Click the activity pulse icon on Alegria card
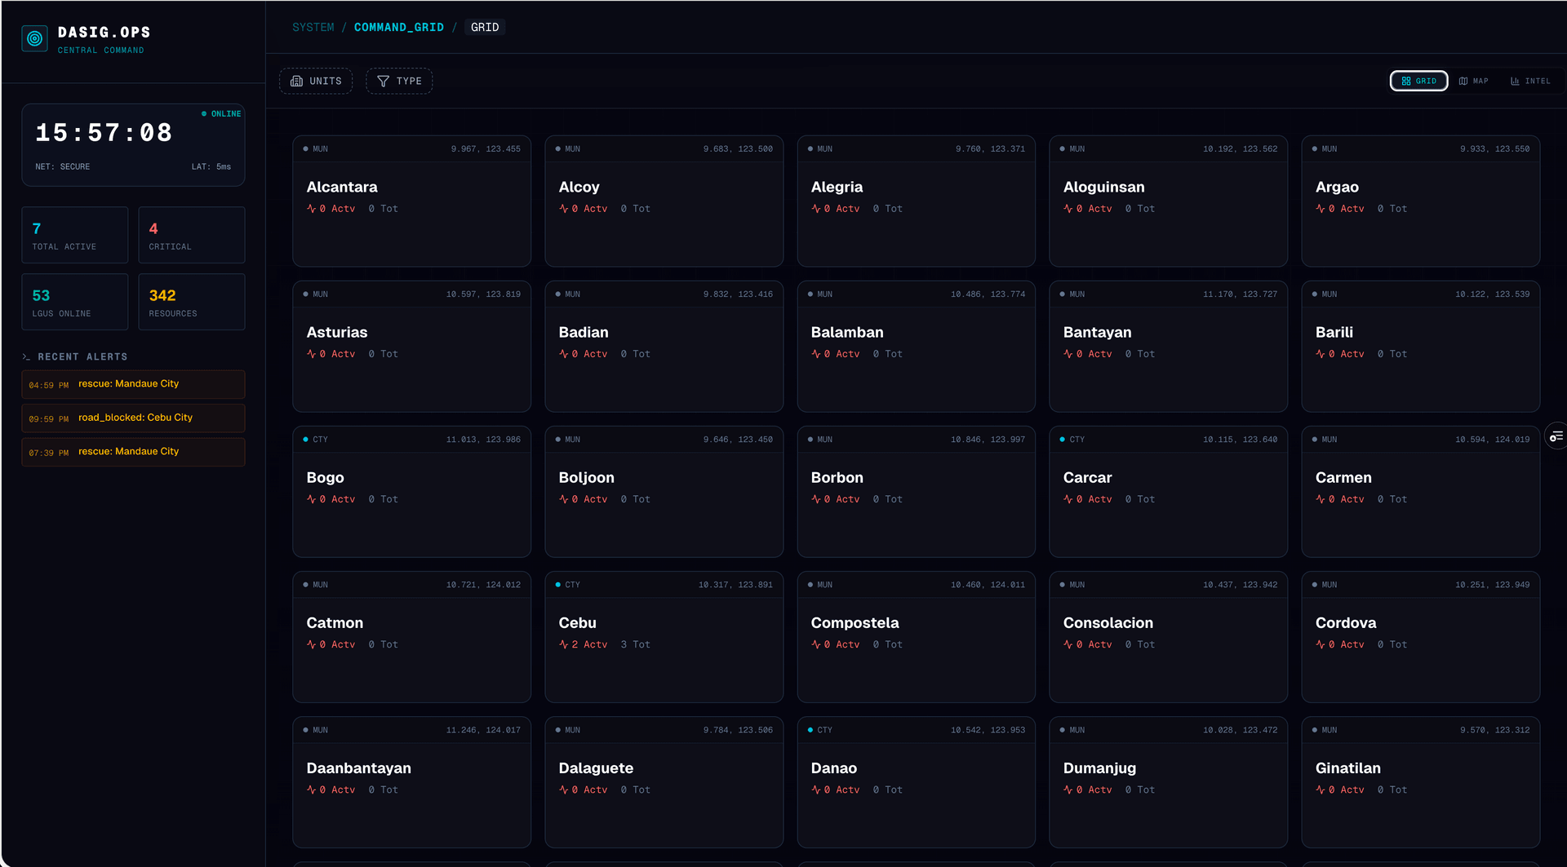This screenshot has height=867, width=1567. click(815, 209)
